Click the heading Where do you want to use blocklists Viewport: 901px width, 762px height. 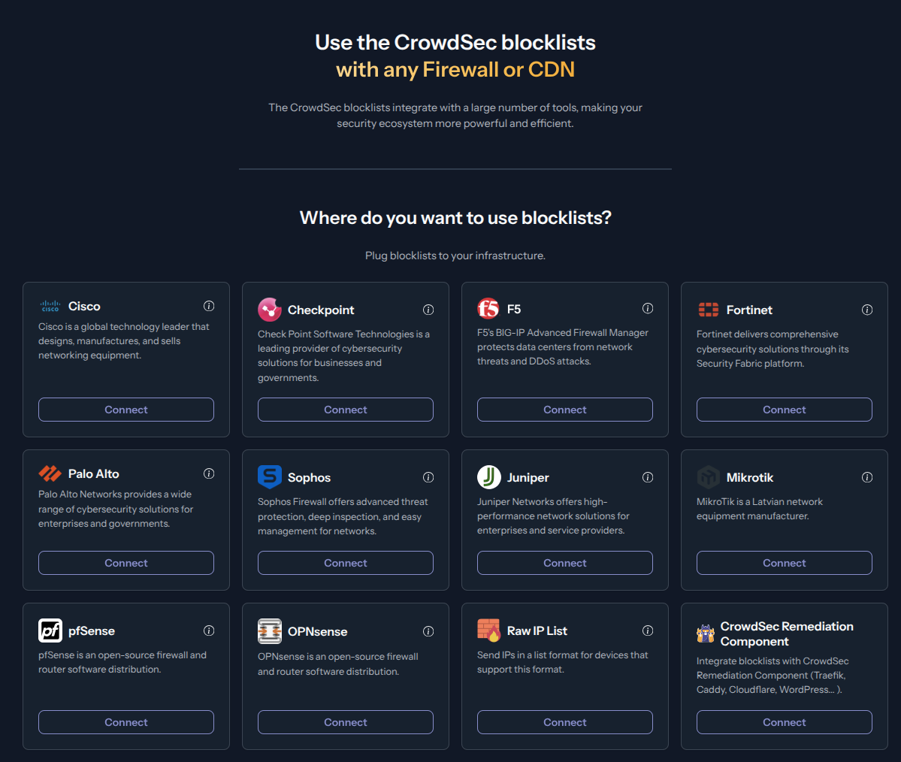point(455,218)
